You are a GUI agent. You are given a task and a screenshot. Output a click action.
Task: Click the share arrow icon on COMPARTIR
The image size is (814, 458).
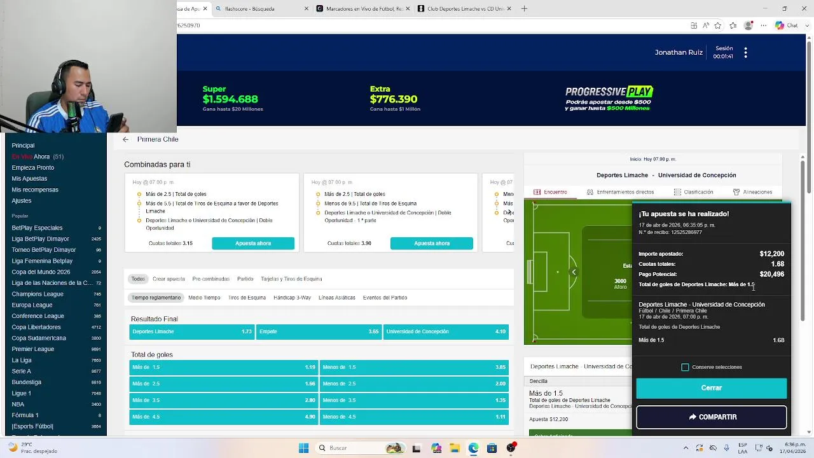[x=693, y=417]
